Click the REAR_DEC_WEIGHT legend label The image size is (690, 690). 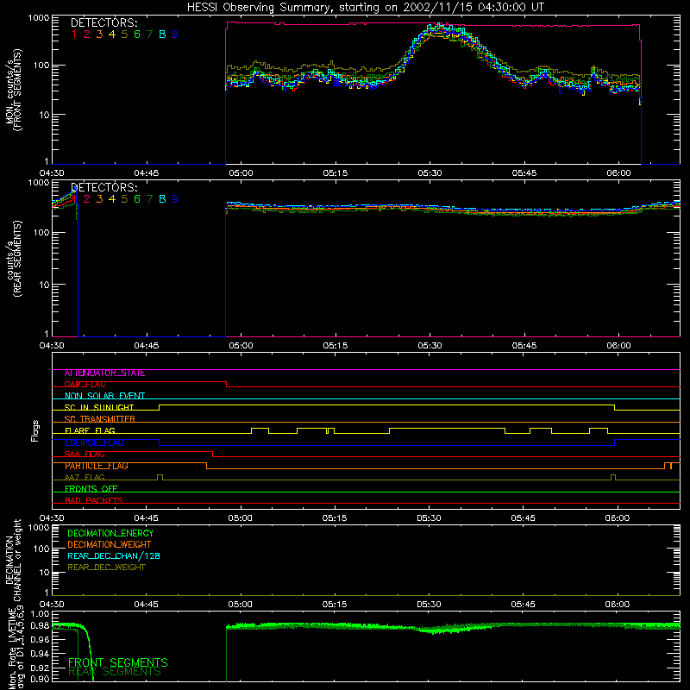point(106,568)
